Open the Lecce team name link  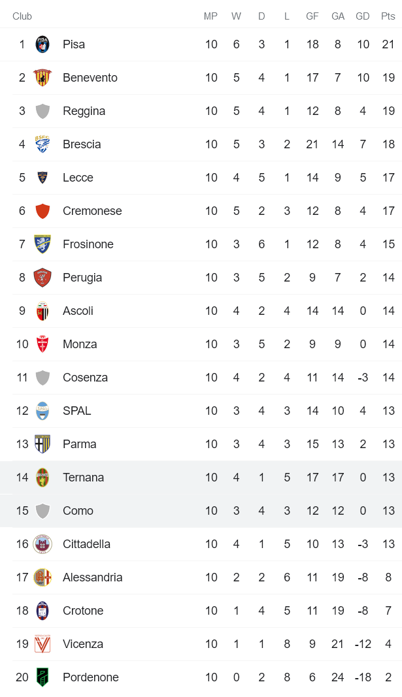click(x=78, y=178)
